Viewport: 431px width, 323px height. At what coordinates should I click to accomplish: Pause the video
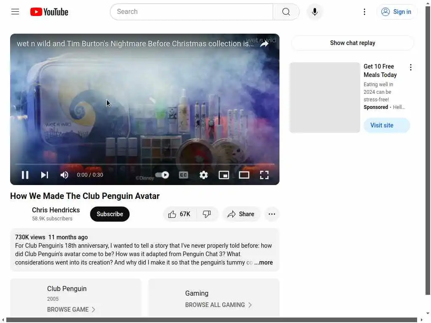25,175
